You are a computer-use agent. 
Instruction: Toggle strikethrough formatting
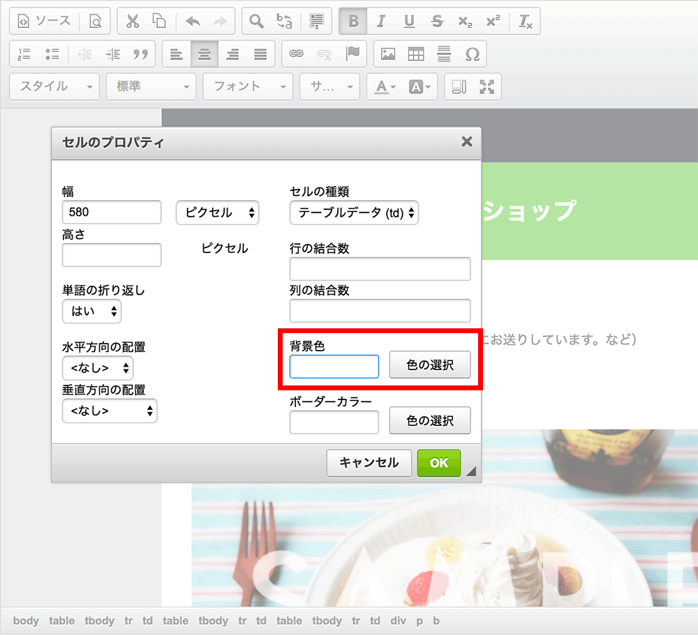pyautogui.click(x=437, y=21)
